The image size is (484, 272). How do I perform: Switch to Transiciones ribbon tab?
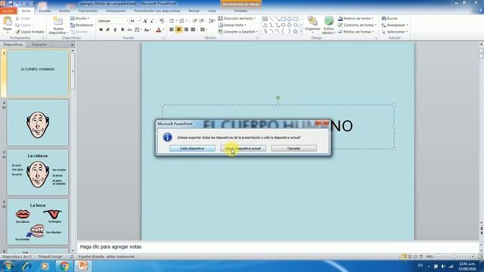88,11
